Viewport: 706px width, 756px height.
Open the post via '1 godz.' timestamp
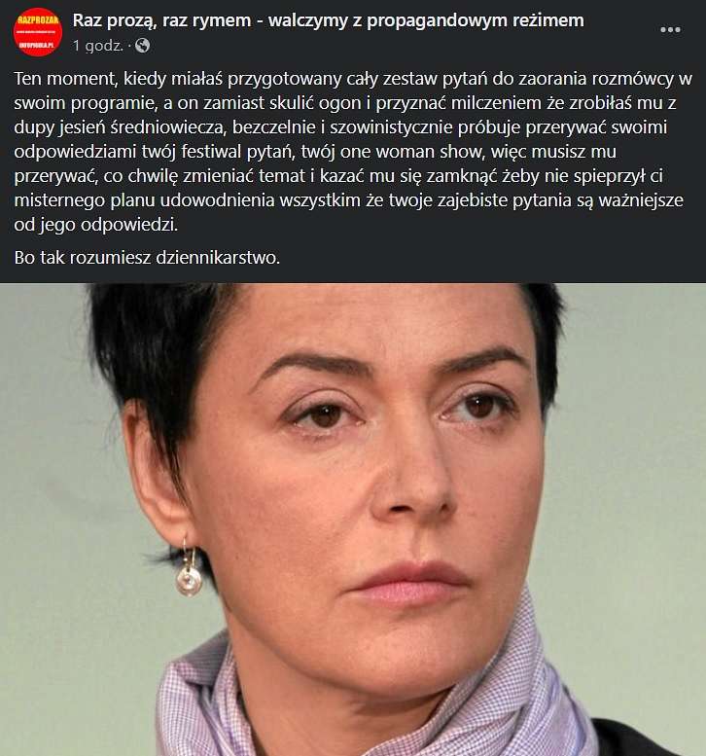(x=98, y=46)
